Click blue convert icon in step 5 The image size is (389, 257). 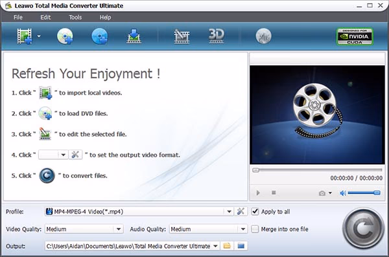[x=47, y=175]
